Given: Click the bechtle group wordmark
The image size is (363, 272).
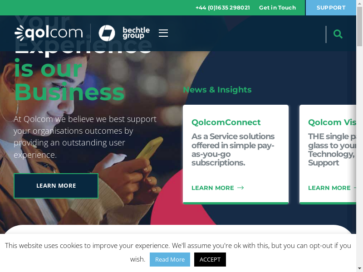Looking at the screenshot, I should (136, 33).
